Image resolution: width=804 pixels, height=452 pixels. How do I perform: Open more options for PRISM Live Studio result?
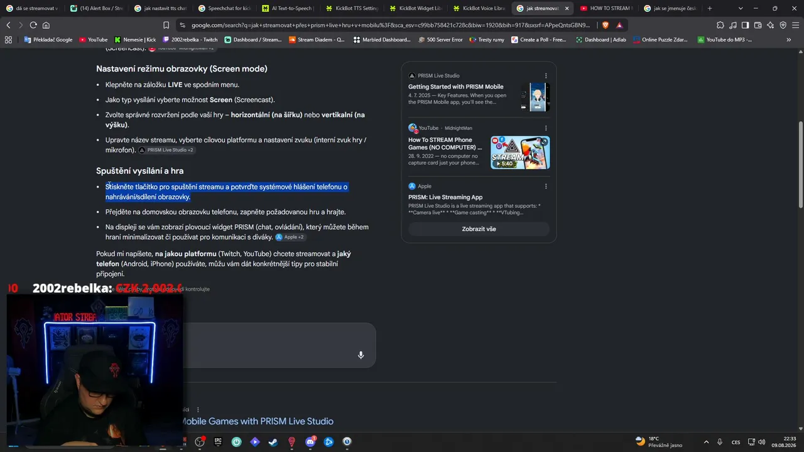tap(546, 76)
